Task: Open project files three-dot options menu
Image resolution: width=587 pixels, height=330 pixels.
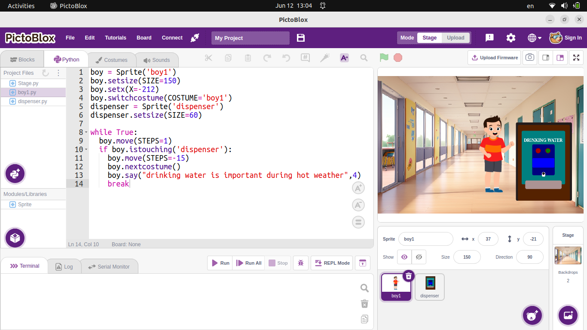Action: 58,73
